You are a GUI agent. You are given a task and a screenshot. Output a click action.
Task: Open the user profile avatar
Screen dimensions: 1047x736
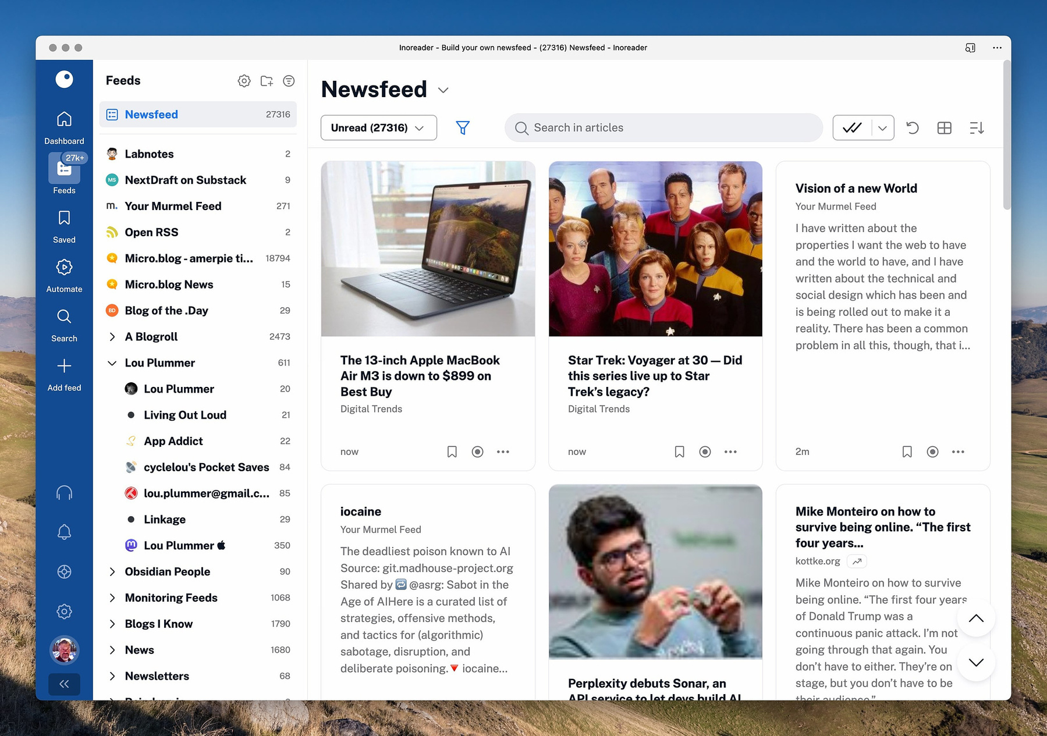(x=64, y=650)
